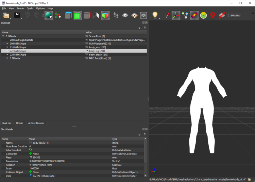Viewport: 255px width, 182px height.
Task: Click the green plus next to Controller
Action: (x=30, y=153)
